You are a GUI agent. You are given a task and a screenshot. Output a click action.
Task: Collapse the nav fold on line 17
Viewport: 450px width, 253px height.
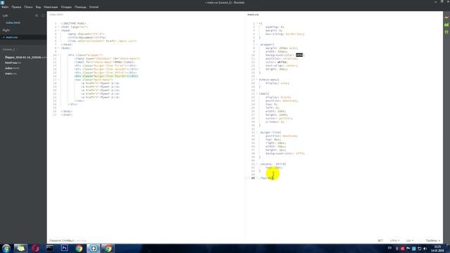58,79
